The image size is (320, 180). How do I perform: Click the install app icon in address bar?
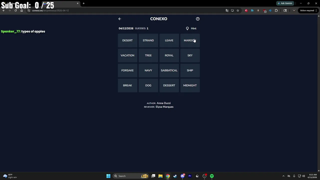(x=232, y=10)
